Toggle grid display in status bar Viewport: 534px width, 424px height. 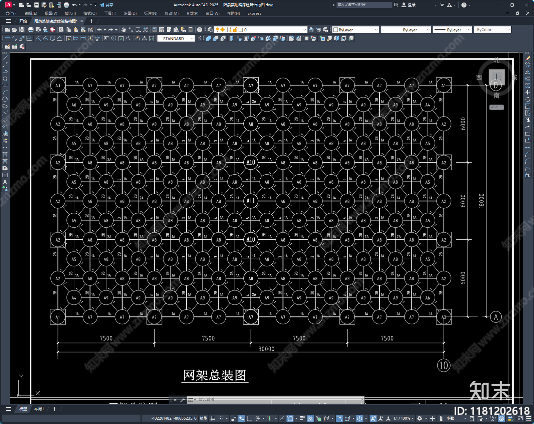pos(213,418)
